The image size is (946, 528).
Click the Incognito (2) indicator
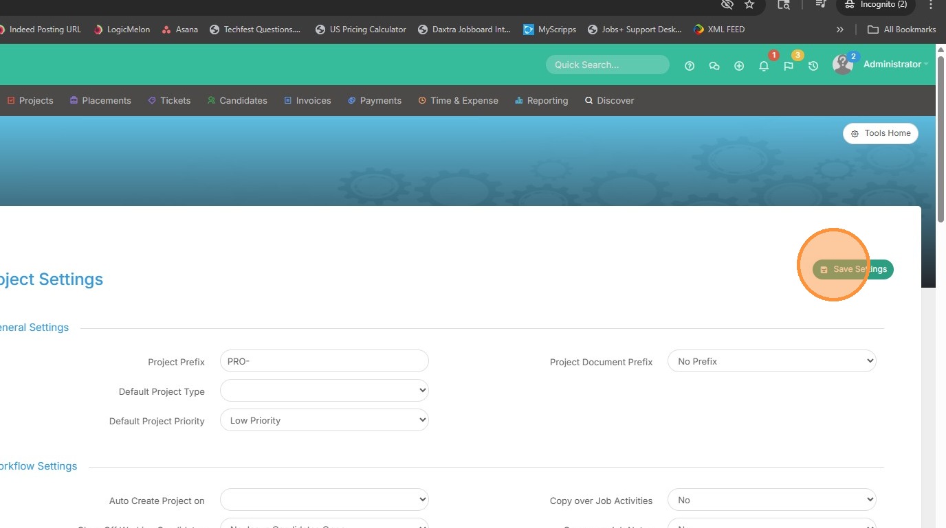[875, 5]
